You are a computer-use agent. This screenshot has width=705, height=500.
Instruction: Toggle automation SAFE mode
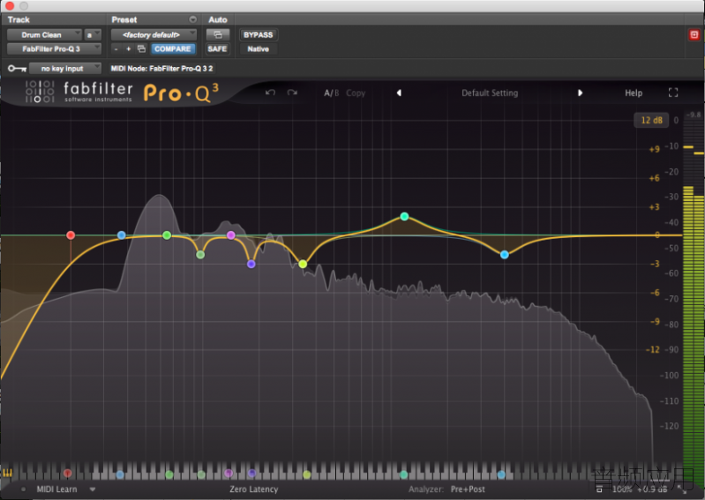pyautogui.click(x=217, y=49)
